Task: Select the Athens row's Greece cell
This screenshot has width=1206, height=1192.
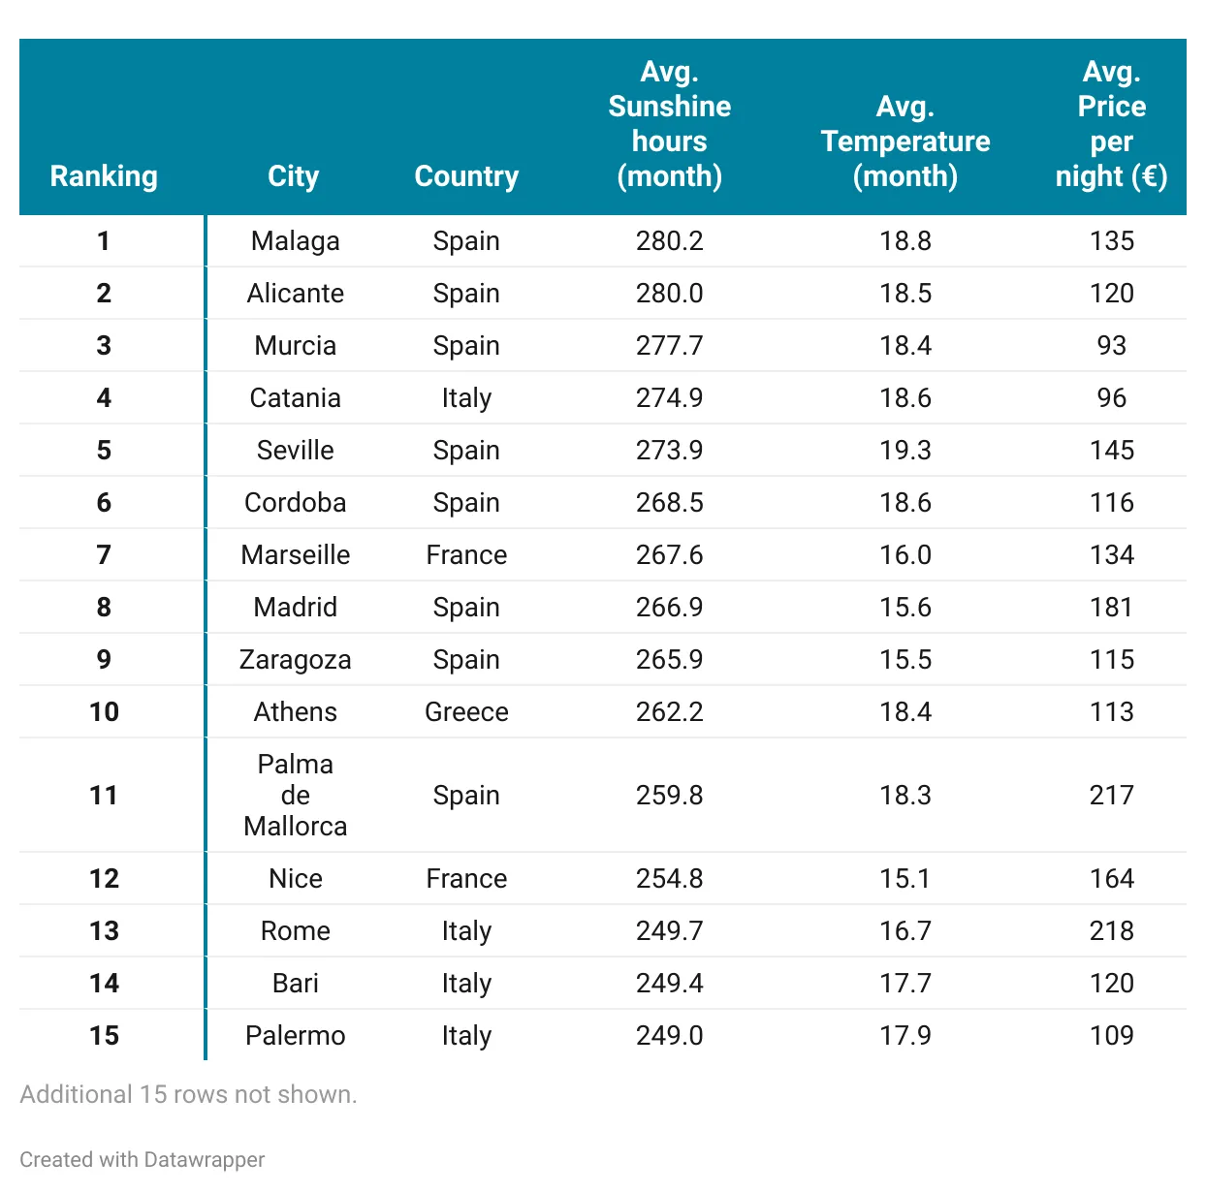Action: [x=466, y=712]
